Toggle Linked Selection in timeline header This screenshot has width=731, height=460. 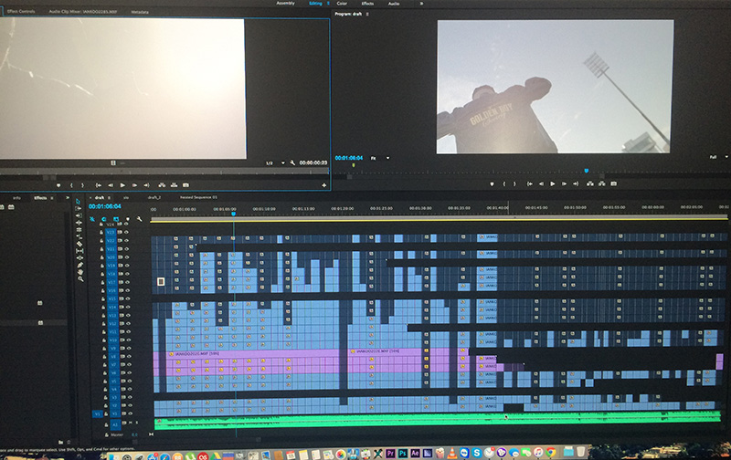116,219
